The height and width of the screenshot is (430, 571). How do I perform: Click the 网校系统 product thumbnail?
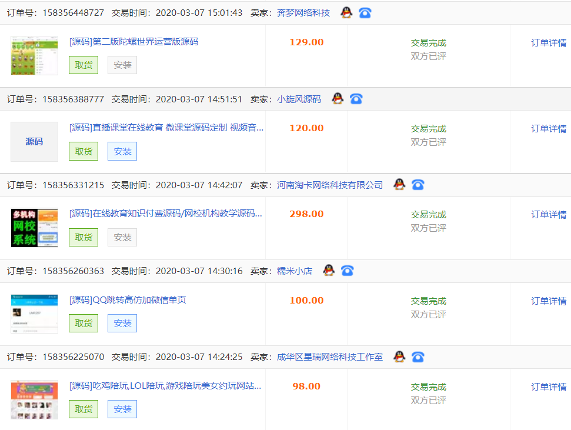34,227
